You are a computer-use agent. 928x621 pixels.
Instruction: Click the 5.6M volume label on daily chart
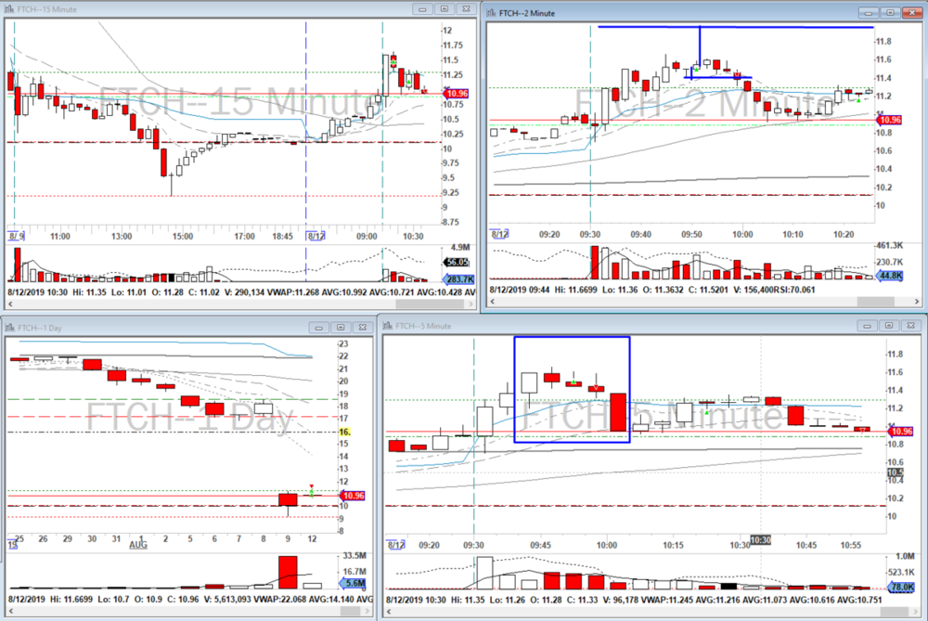(x=355, y=584)
